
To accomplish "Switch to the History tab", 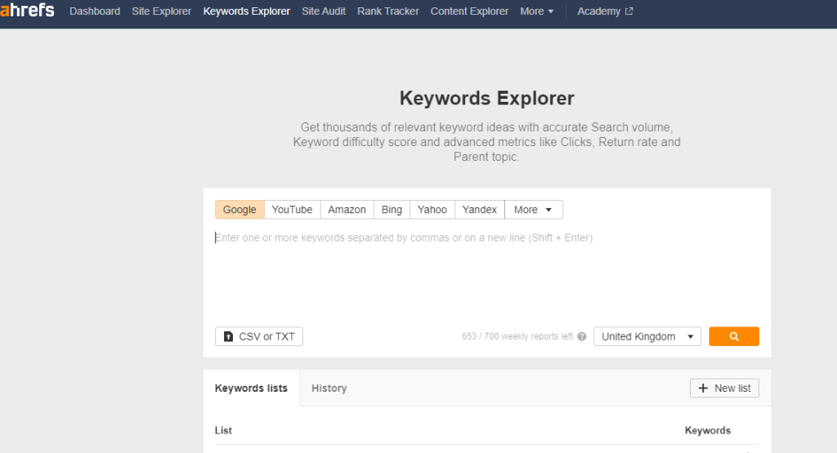I will click(329, 388).
